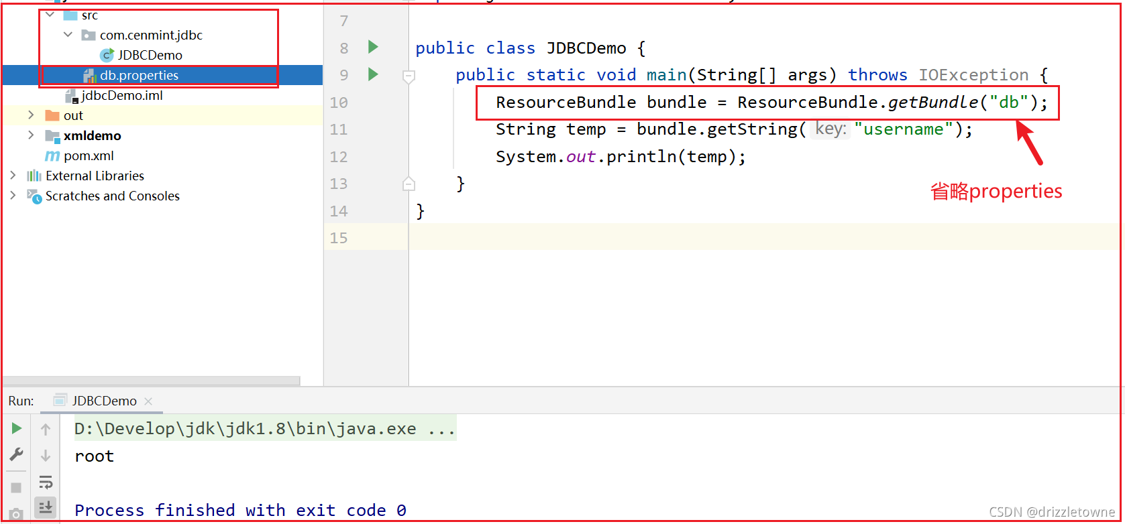
Task: Click the Scratches and Consoles icon
Action: (34, 196)
